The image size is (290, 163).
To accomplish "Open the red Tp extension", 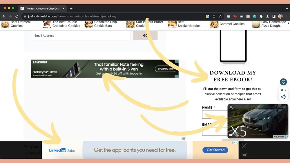I will tap(235, 16).
